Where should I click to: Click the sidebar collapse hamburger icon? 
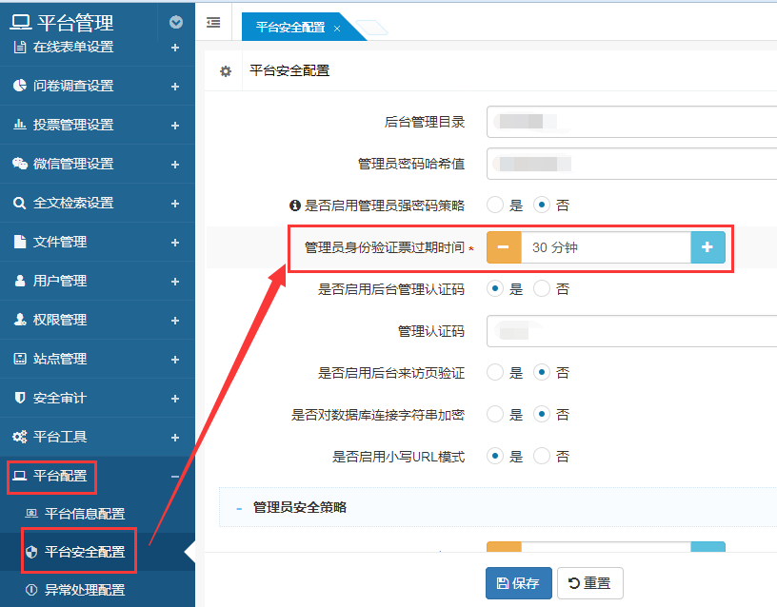coord(213,23)
